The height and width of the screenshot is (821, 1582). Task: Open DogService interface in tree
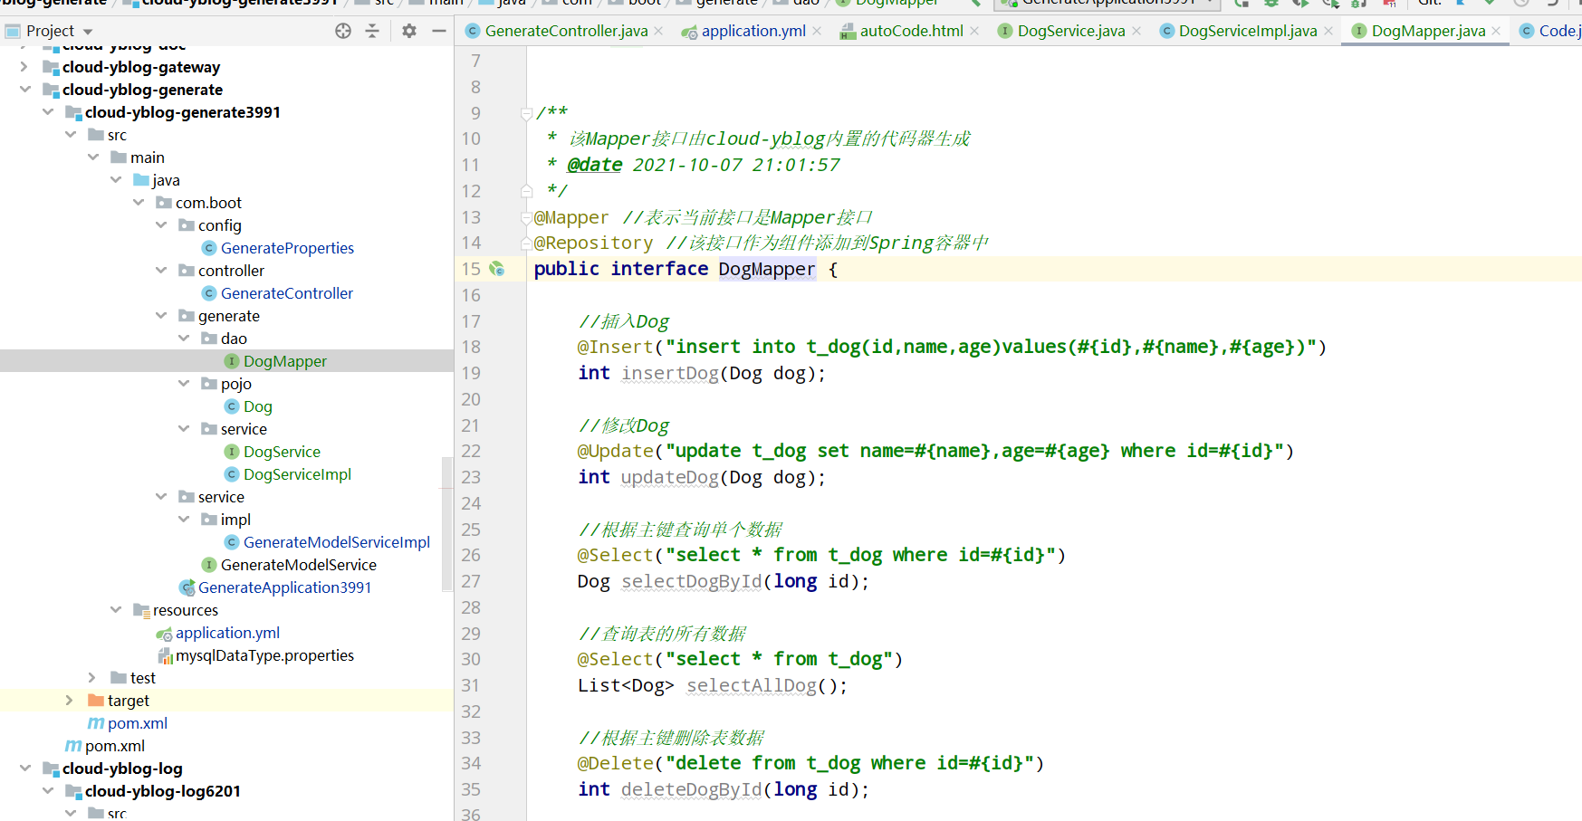click(282, 452)
